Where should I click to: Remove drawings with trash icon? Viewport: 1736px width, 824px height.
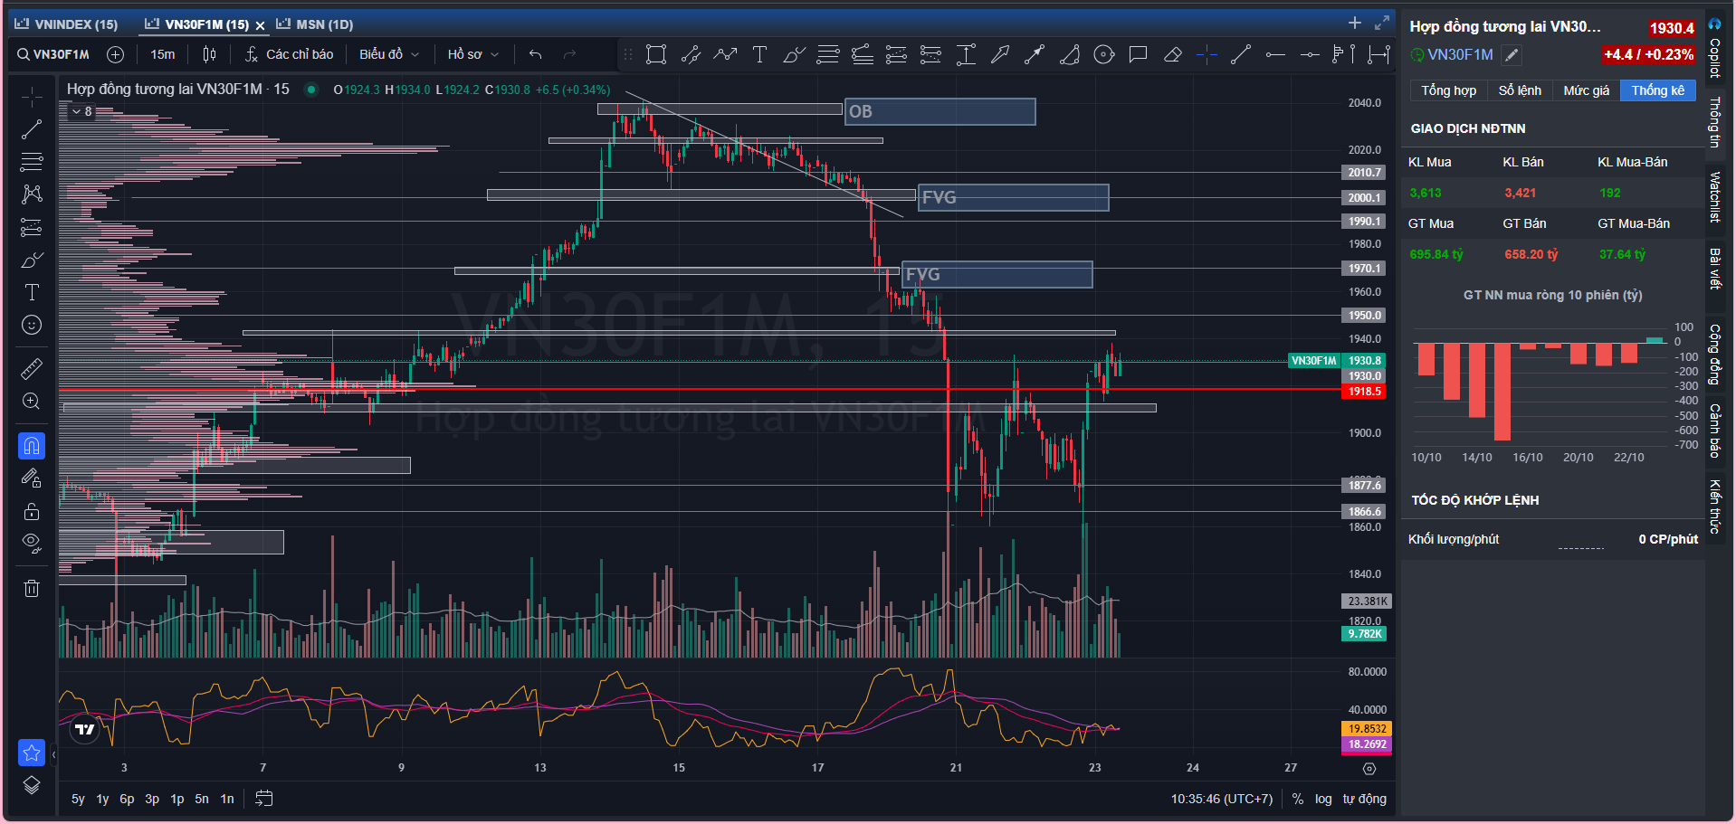[x=32, y=588]
